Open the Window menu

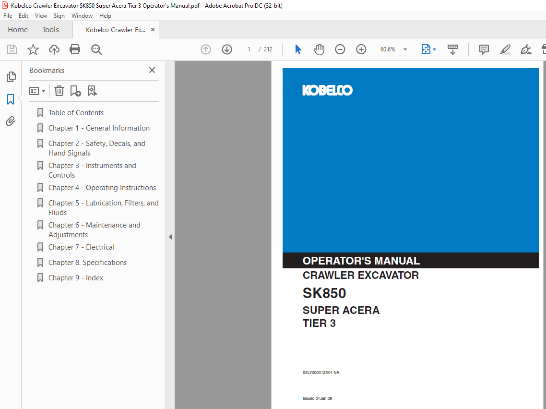[82, 16]
